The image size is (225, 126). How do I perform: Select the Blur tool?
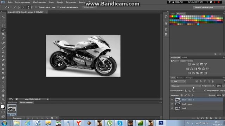[3, 69]
